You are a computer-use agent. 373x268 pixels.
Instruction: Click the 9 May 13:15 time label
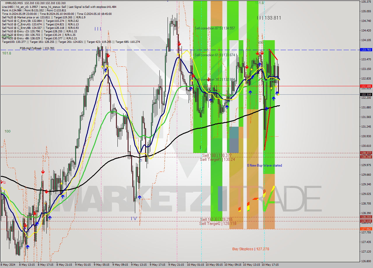coord(139,265)
